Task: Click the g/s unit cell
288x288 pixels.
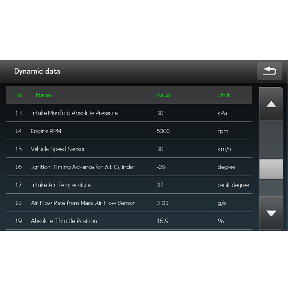Action: [222, 204]
